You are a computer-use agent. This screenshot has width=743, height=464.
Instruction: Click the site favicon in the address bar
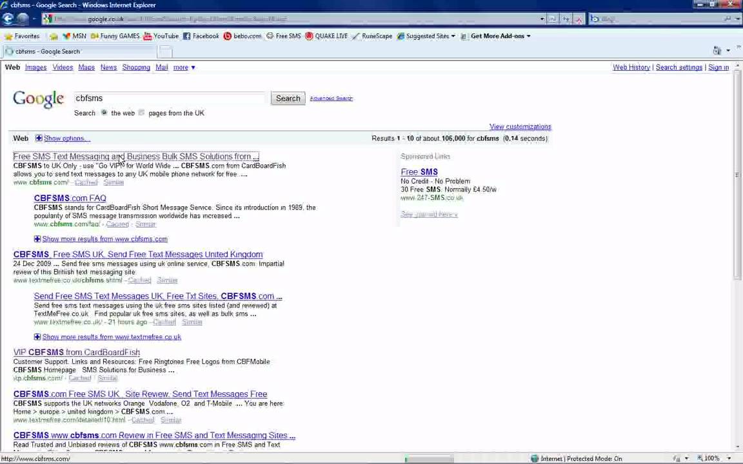(47, 19)
